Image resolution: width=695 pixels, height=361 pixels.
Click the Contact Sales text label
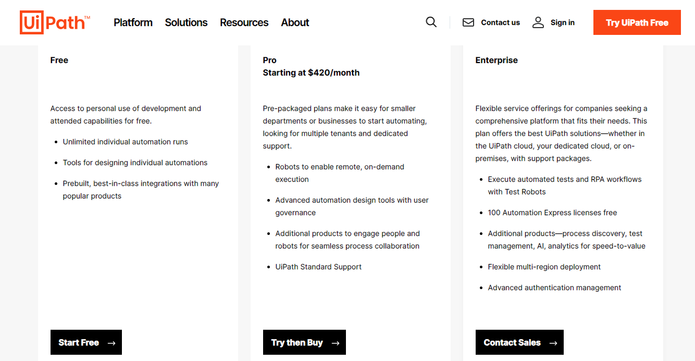pyautogui.click(x=512, y=343)
